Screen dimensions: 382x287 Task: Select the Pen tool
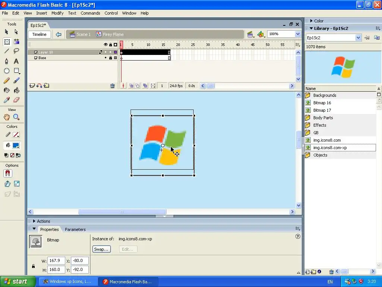(x=7, y=61)
